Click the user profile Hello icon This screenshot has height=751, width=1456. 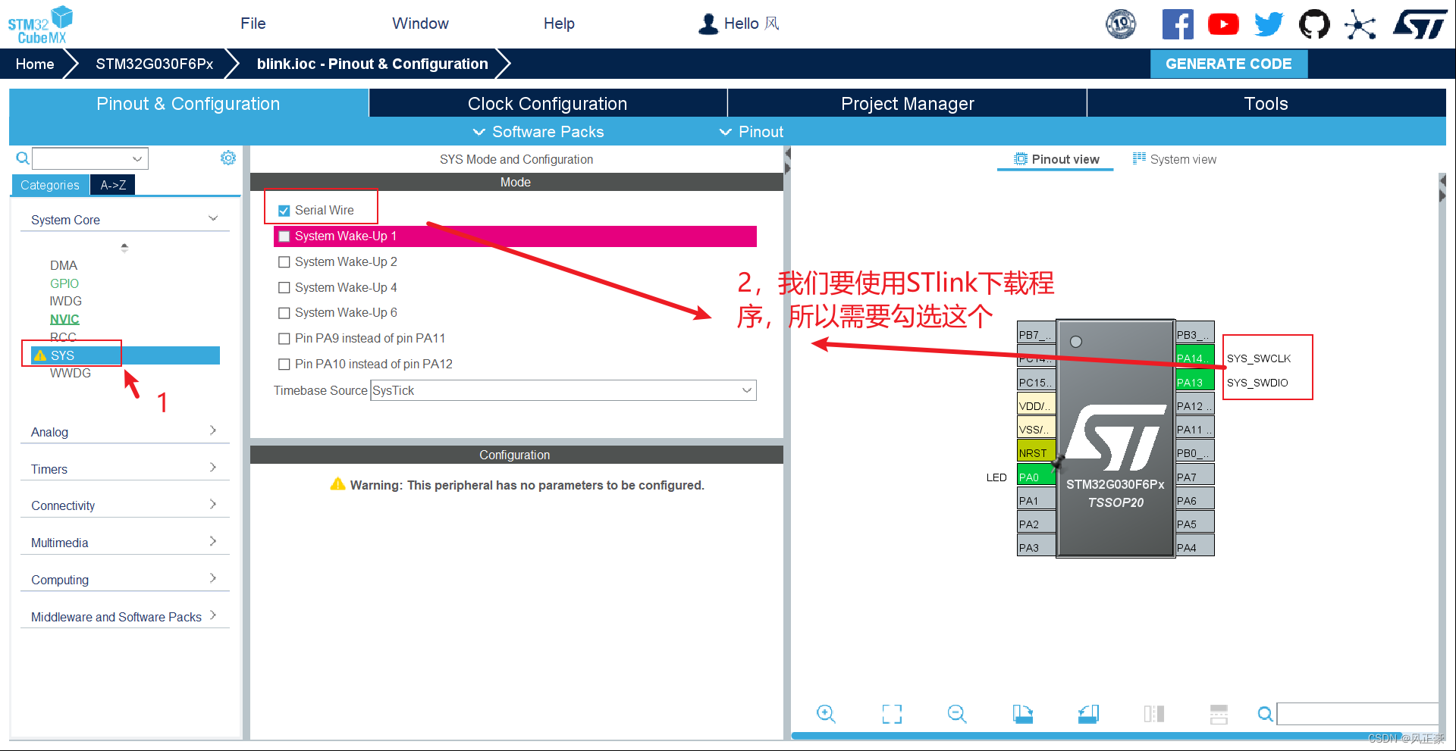(708, 23)
